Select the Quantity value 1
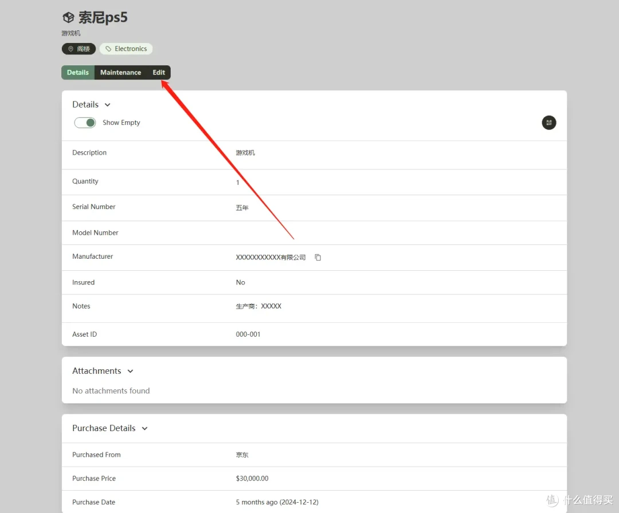Viewport: 619px width, 513px height. coord(238,183)
